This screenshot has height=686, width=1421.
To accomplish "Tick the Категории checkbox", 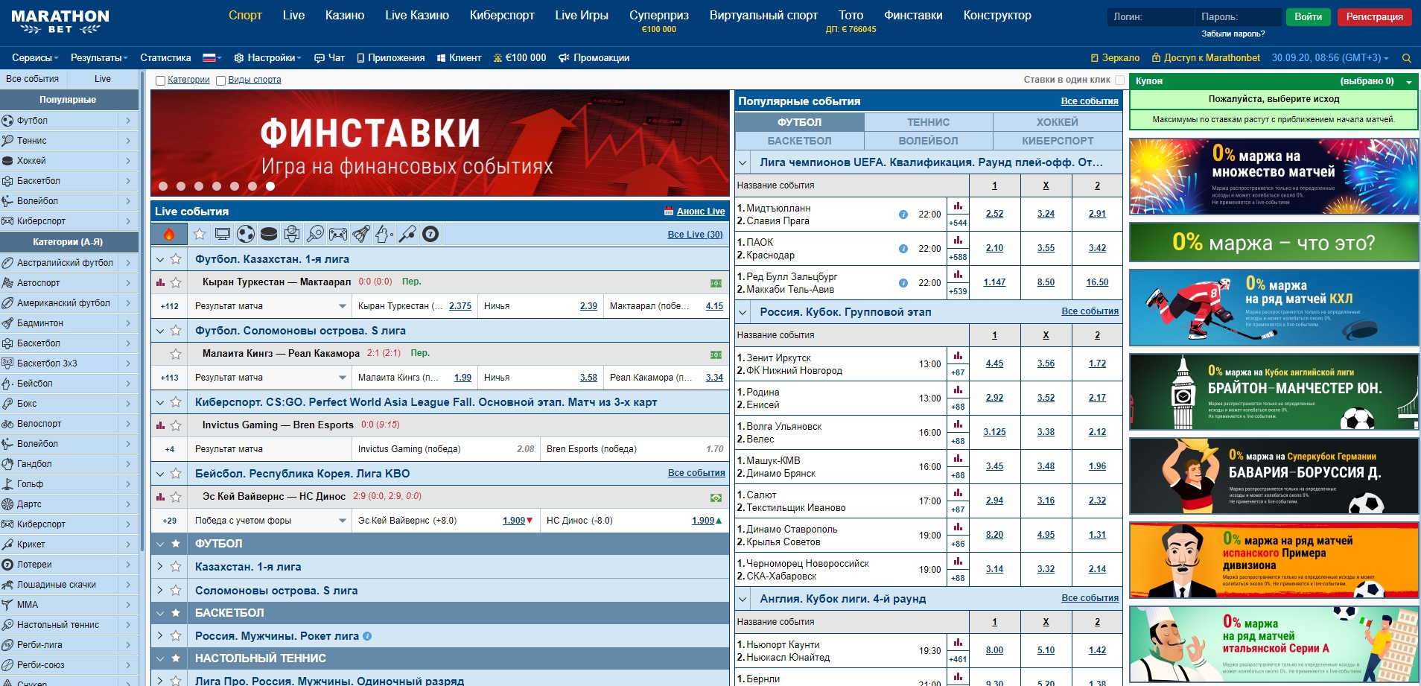I will click(160, 80).
